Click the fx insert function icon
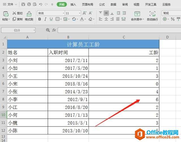This screenshot has width=181, height=142. click(54, 30)
